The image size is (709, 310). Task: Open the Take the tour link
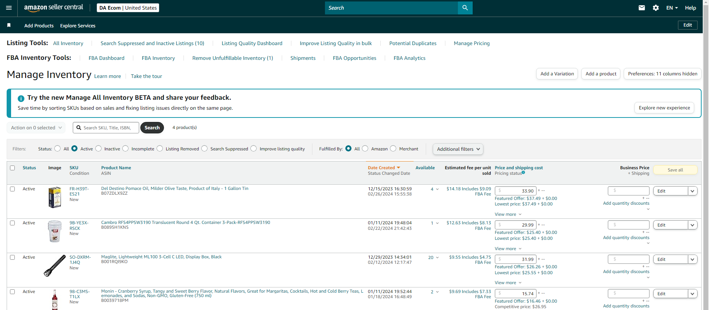pos(146,76)
